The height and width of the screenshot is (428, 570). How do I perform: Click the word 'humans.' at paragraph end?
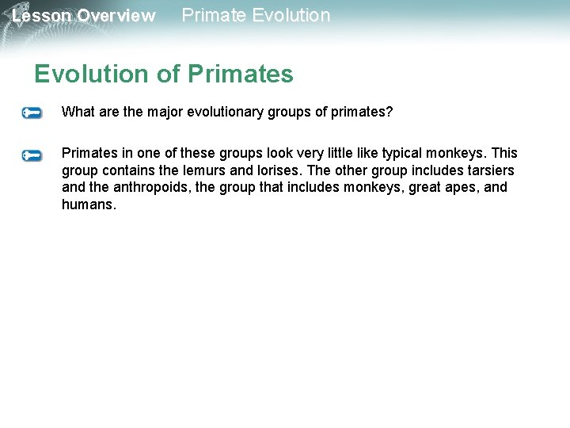tap(89, 204)
